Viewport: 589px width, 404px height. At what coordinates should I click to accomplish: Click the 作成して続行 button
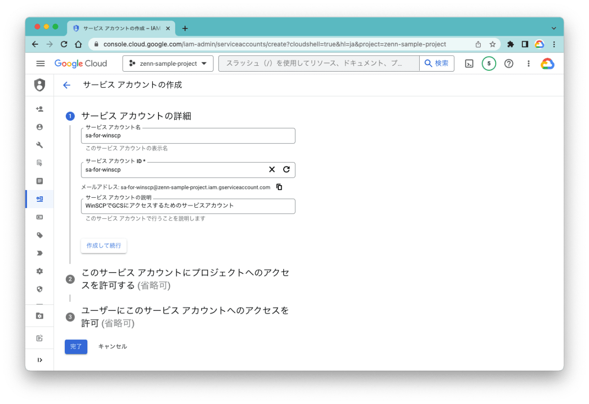tap(104, 245)
